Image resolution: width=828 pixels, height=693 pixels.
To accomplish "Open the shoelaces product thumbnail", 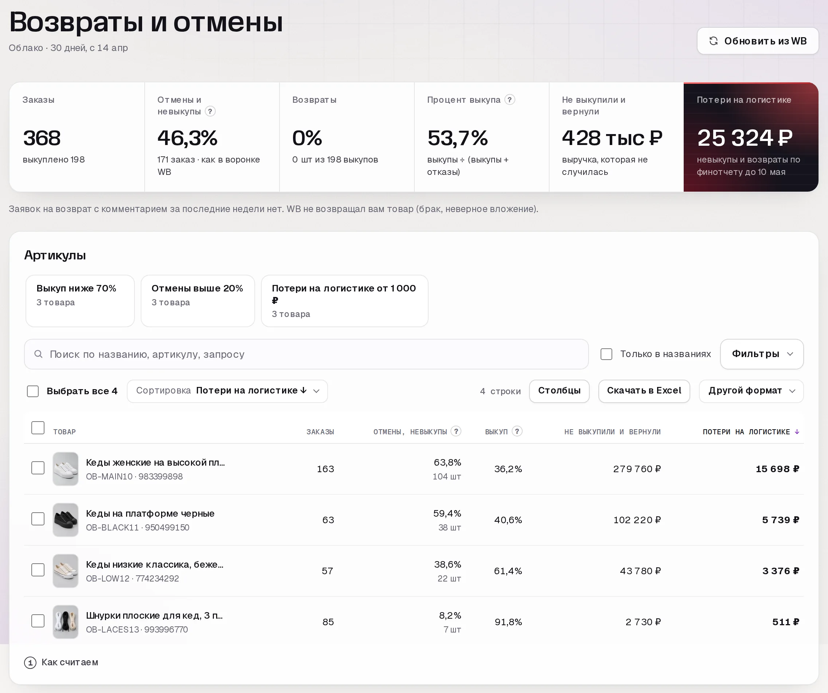I will (x=66, y=622).
